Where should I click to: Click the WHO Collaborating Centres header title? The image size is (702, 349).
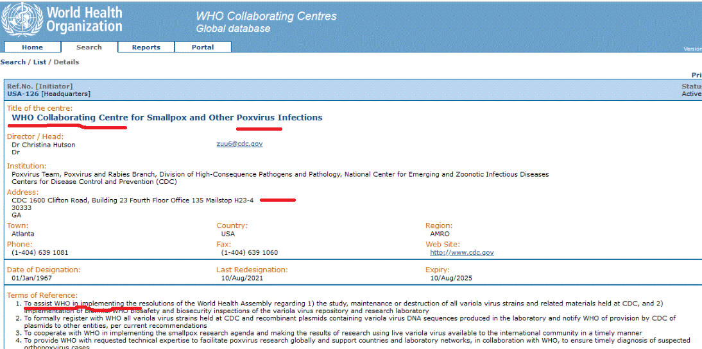pos(266,16)
